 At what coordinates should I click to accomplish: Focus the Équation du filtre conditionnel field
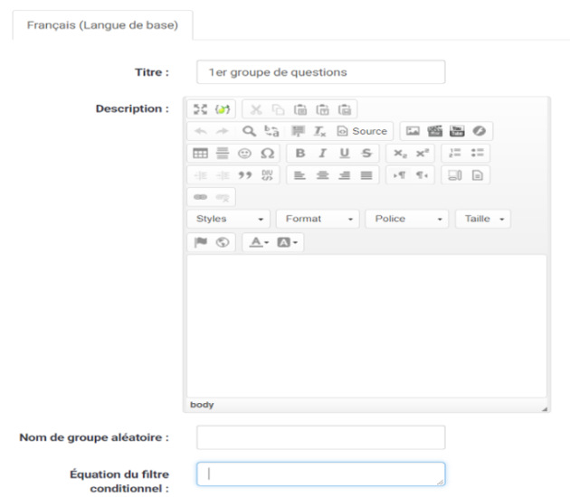point(321,474)
